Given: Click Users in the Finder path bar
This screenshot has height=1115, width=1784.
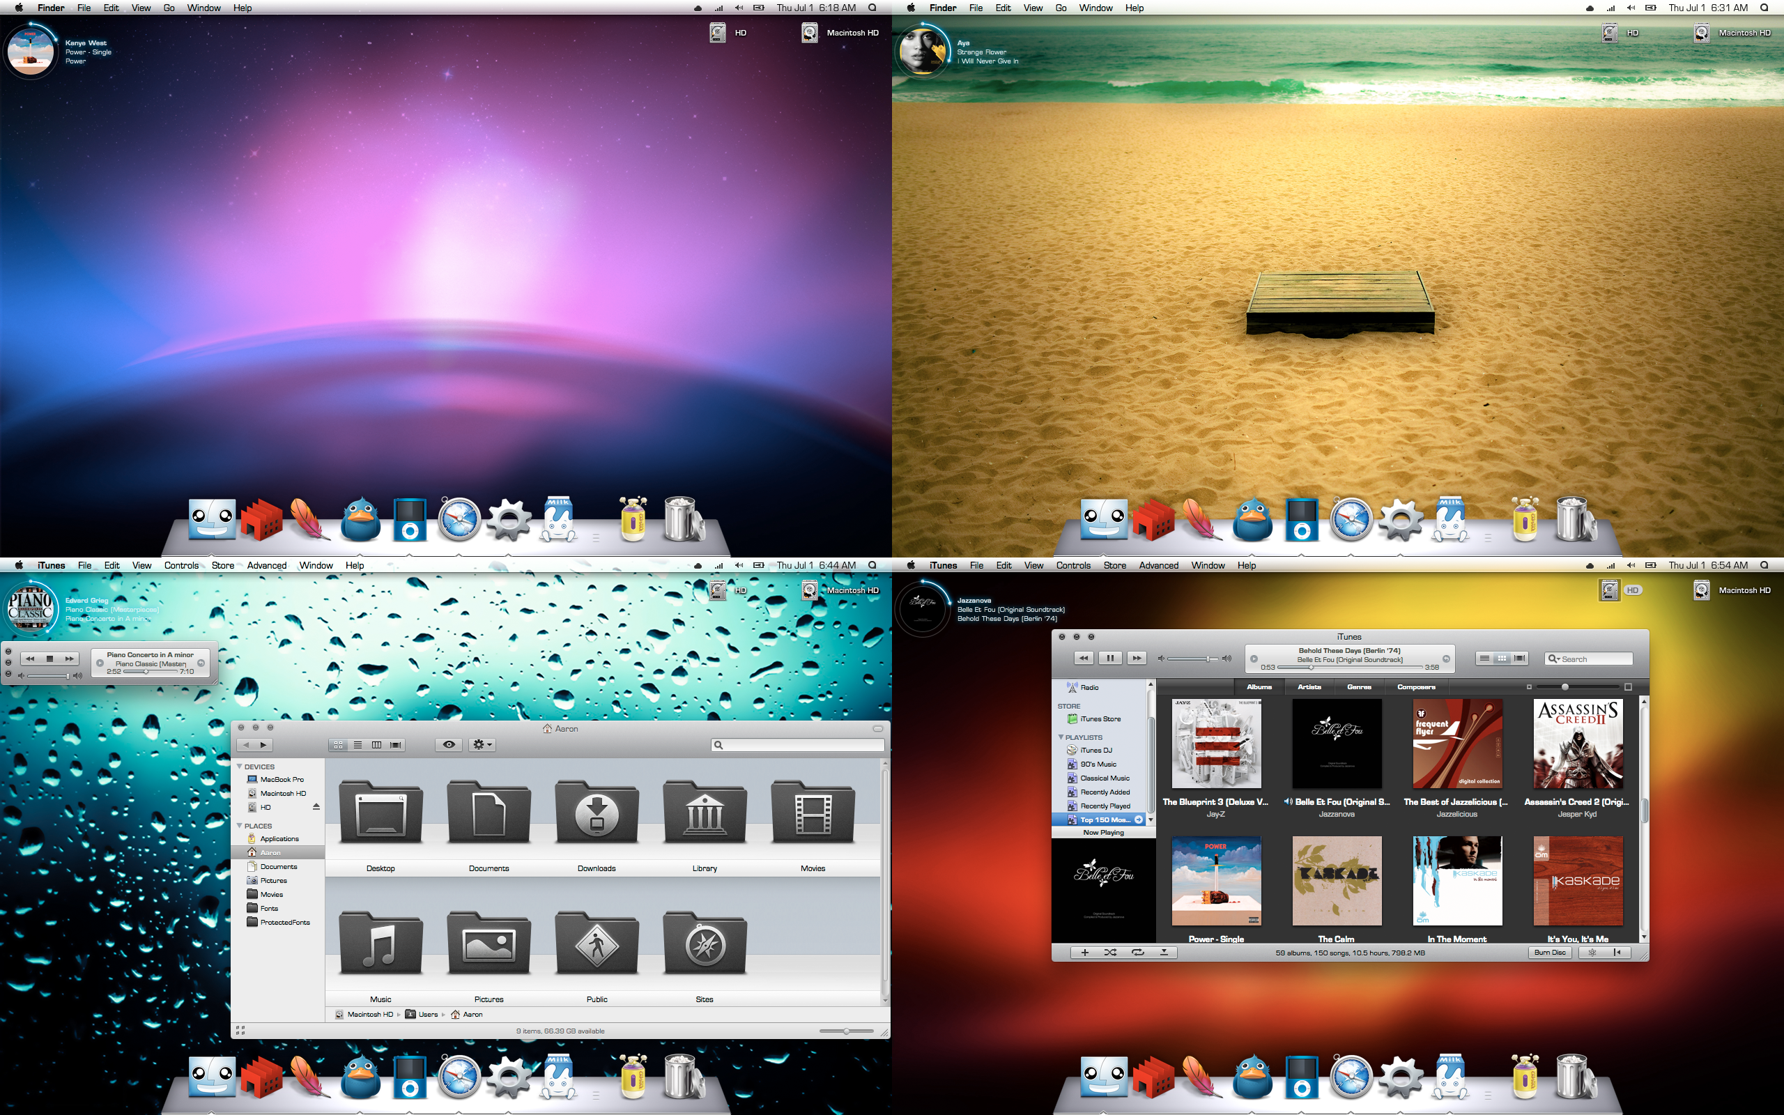Looking at the screenshot, I should 422,1015.
